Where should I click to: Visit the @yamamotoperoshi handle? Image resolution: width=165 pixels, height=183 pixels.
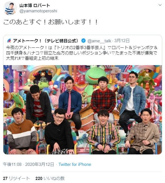[38, 11]
